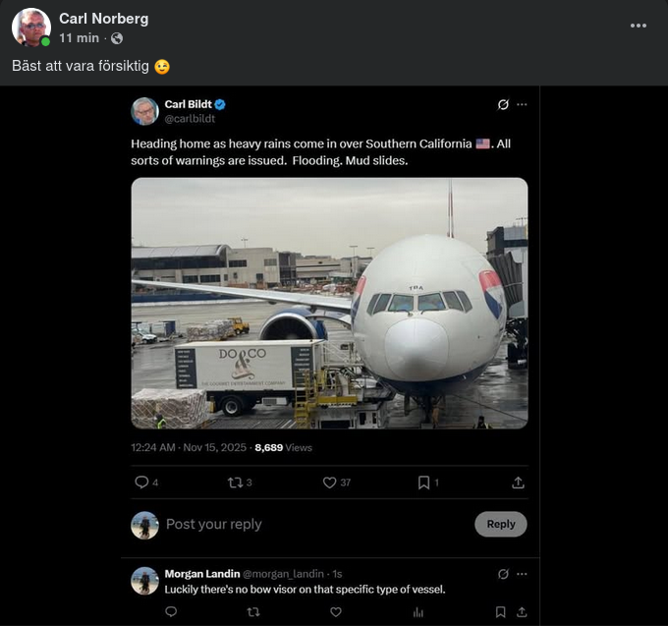The width and height of the screenshot is (668, 626).
Task: Open the more options on Carl Bildt's tweet
Action: pyautogui.click(x=522, y=104)
